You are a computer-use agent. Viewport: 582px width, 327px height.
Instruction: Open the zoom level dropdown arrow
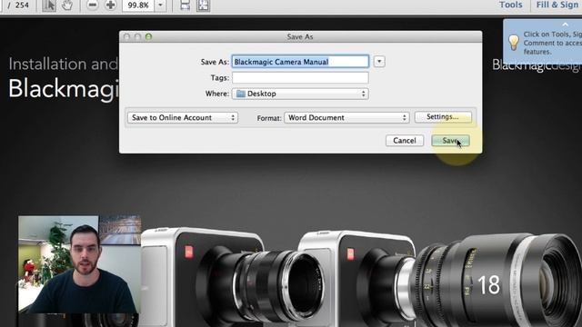(160, 5)
